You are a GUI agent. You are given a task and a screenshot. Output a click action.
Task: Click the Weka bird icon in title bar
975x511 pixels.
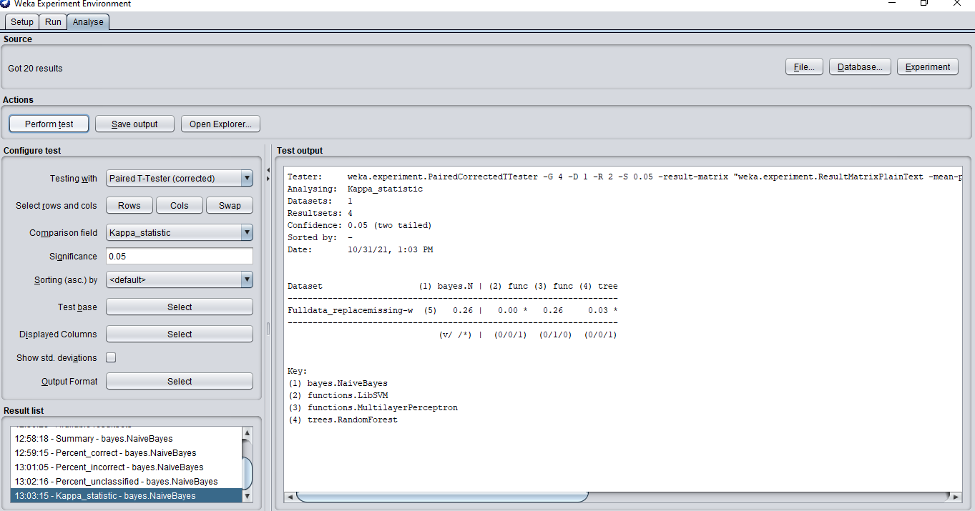click(5, 4)
